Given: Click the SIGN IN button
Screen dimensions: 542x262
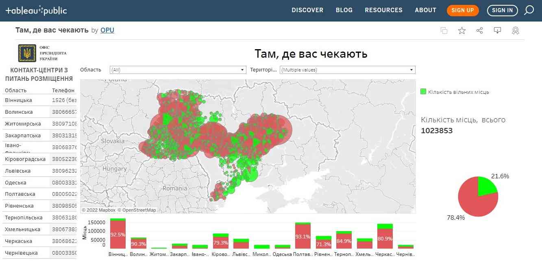Looking at the screenshot, I should [x=502, y=11].
